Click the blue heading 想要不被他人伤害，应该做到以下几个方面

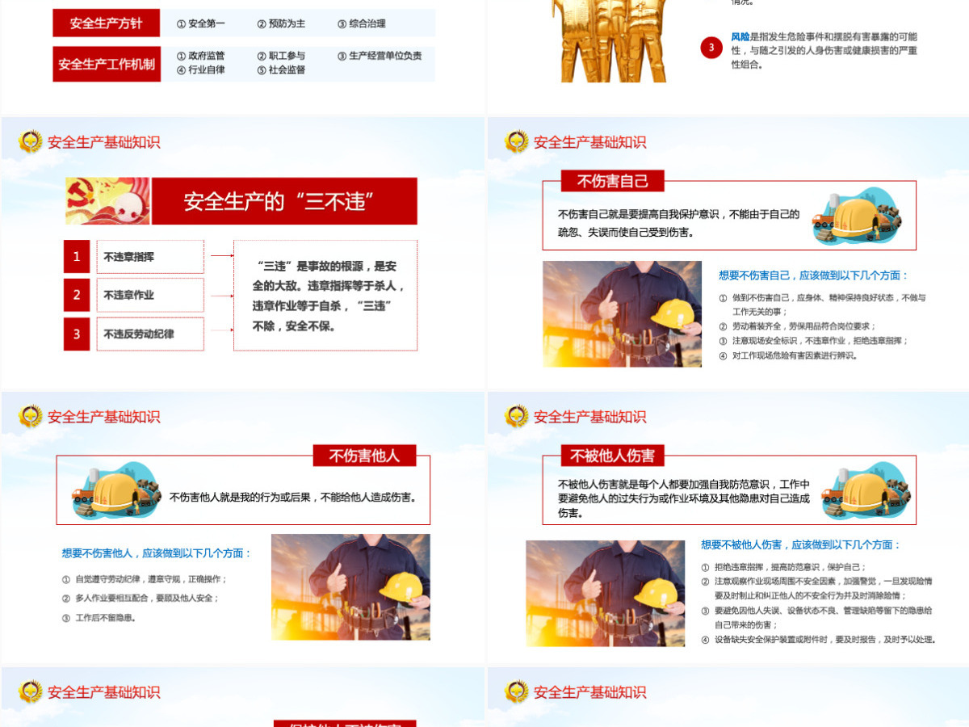(x=800, y=545)
